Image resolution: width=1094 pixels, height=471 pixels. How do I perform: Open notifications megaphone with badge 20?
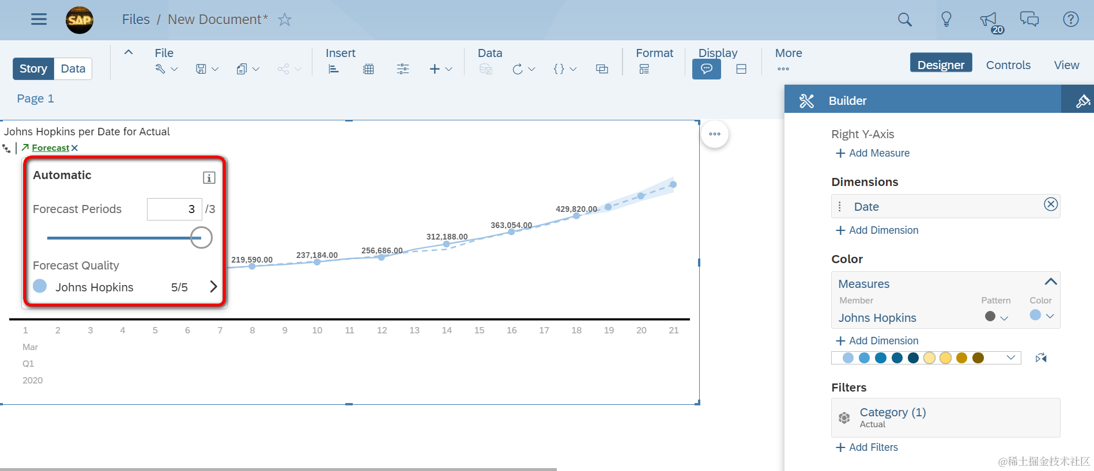[x=991, y=22]
